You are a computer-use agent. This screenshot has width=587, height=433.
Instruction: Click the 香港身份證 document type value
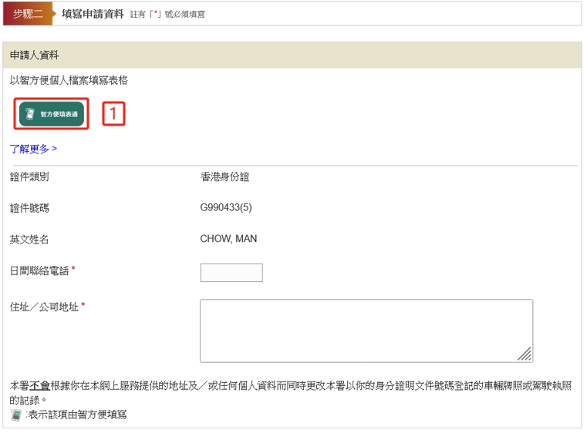click(224, 177)
